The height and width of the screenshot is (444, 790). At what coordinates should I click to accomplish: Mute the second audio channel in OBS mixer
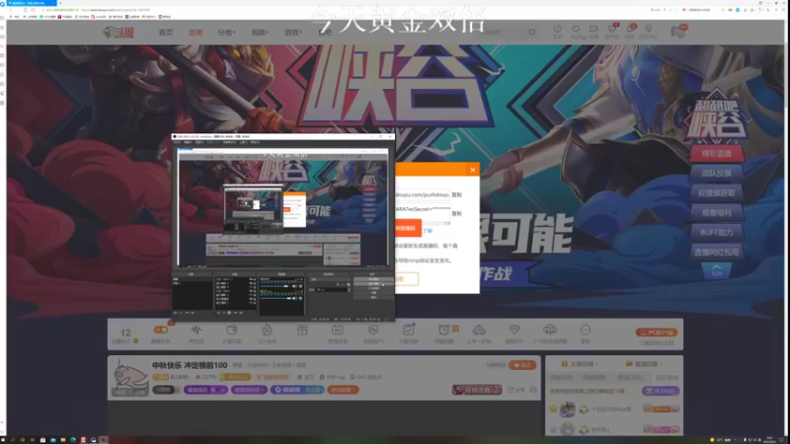pos(295,298)
